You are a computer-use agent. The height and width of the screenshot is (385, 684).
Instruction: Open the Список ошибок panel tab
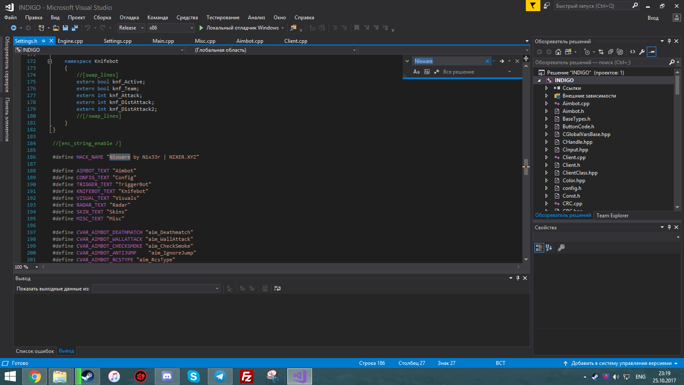(35, 351)
